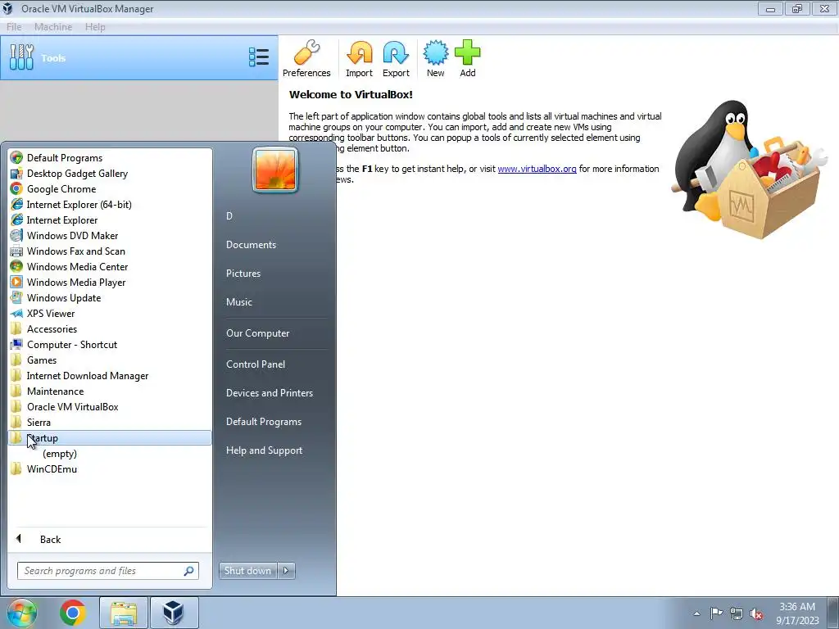Open Internet Explorer (non 64-bit) entry

pyautogui.click(x=110, y=219)
